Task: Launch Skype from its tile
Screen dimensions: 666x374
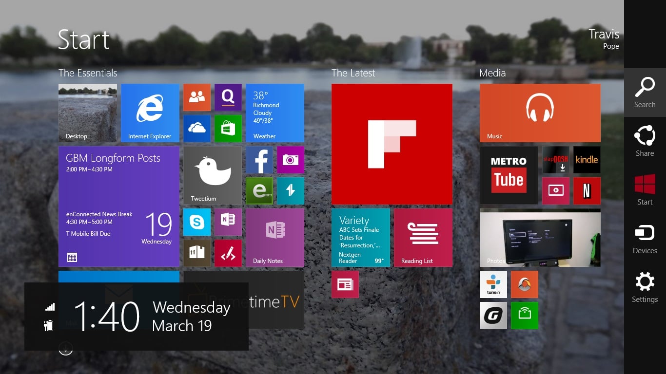Action: (x=196, y=222)
